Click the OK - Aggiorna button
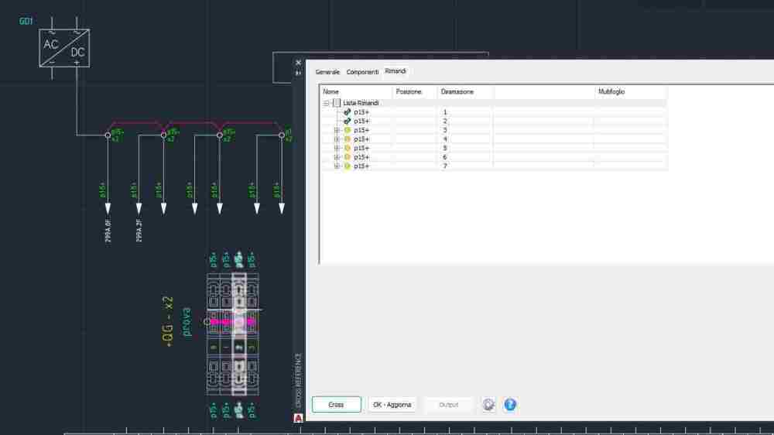774x435 pixels. pos(392,405)
